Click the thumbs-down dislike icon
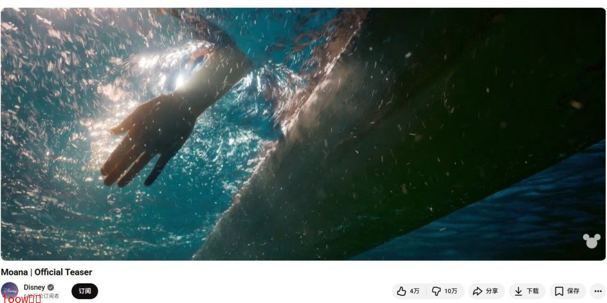607x303 pixels. [x=436, y=291]
